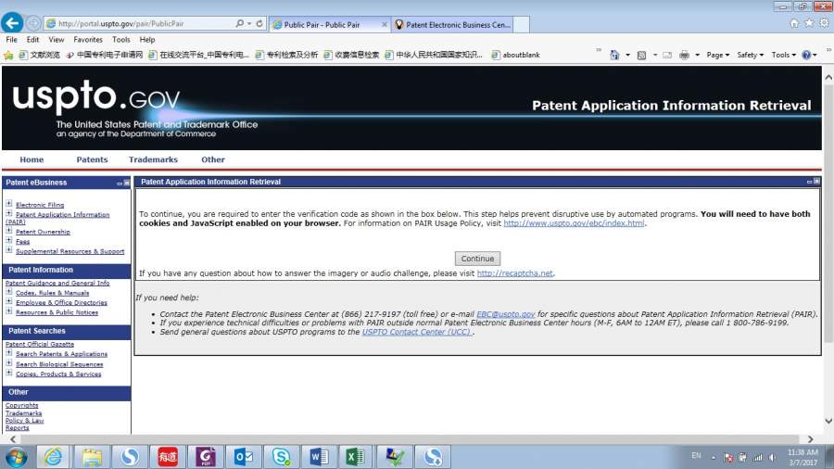The width and height of the screenshot is (834, 469).
Task: Open Patent Official Gazette link
Action: (40, 344)
